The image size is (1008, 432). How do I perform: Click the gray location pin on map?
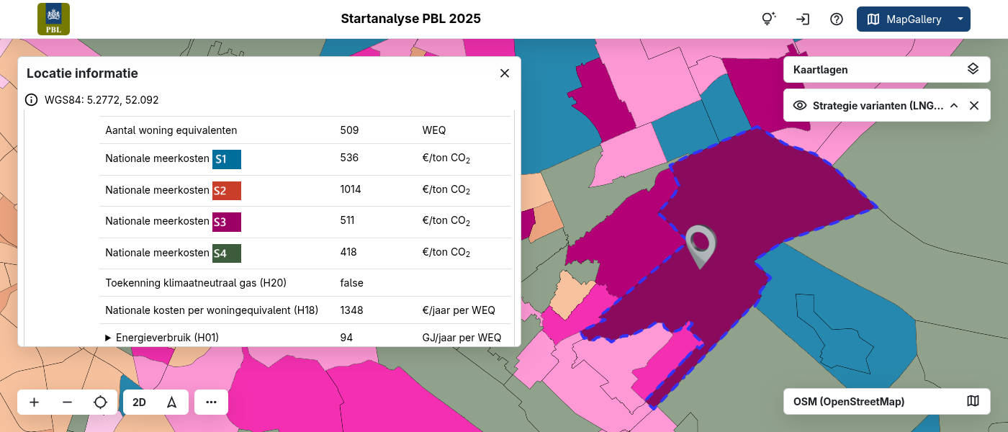point(701,245)
